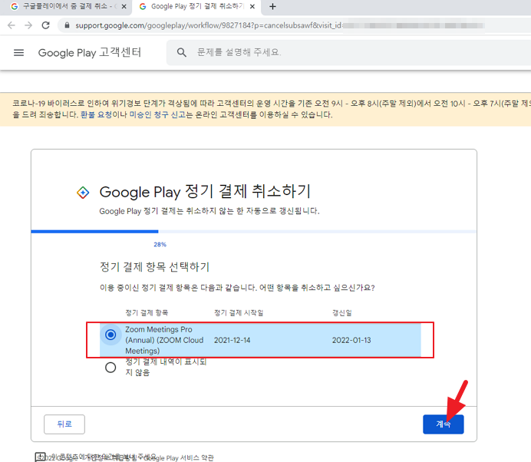The image size is (531, 462).
Task: Click the start date 2021-12-14
Action: 232,340
